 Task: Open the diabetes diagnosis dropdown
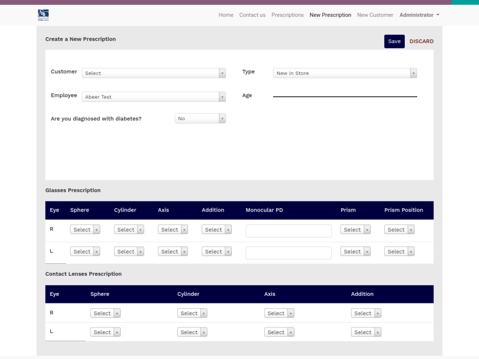pyautogui.click(x=200, y=118)
